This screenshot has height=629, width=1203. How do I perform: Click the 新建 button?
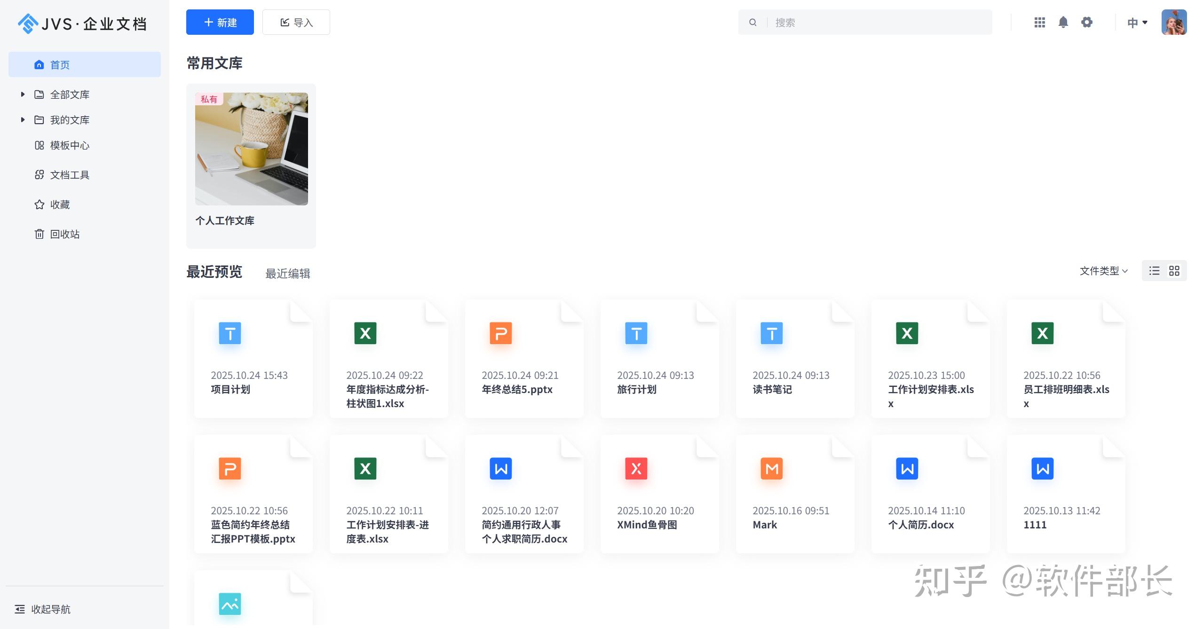tap(220, 22)
